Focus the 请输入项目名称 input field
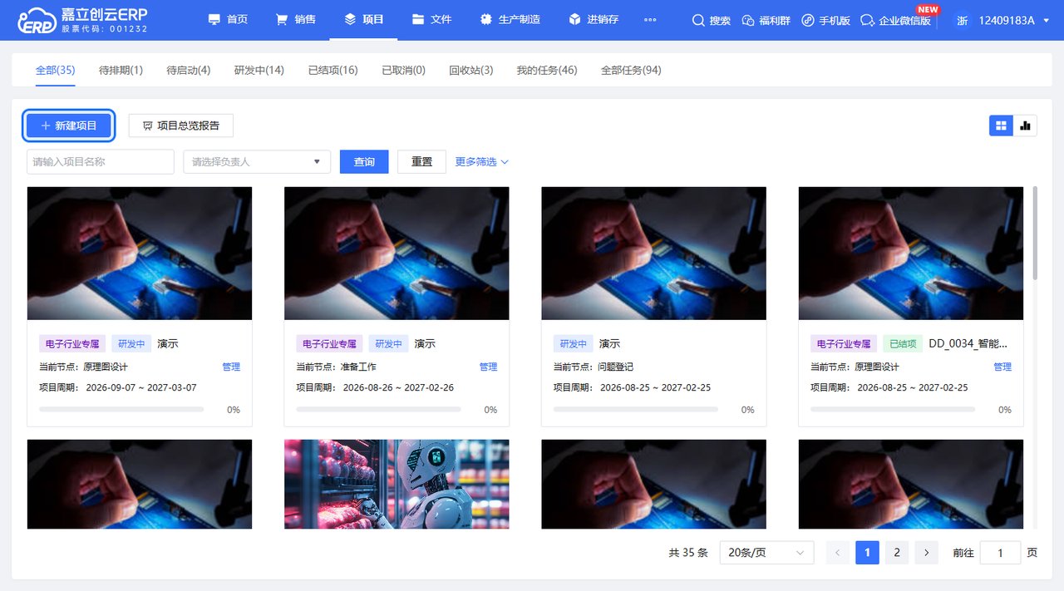1064x591 pixels. pyautogui.click(x=101, y=162)
